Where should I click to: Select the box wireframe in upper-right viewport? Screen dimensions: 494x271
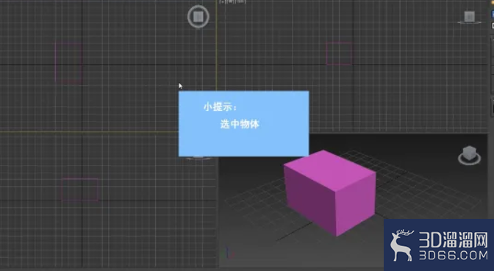coord(339,54)
